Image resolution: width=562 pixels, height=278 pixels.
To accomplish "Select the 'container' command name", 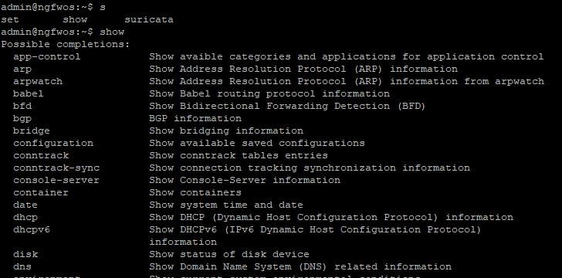I will click(41, 192).
